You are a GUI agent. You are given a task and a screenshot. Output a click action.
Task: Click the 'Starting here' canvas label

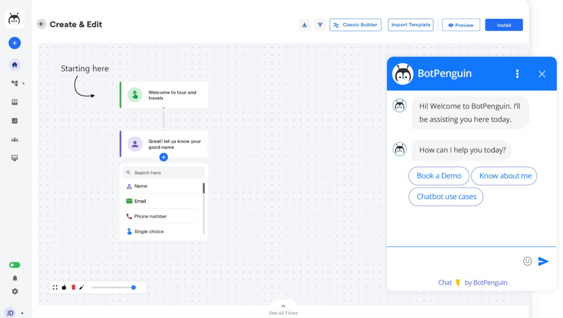point(85,68)
